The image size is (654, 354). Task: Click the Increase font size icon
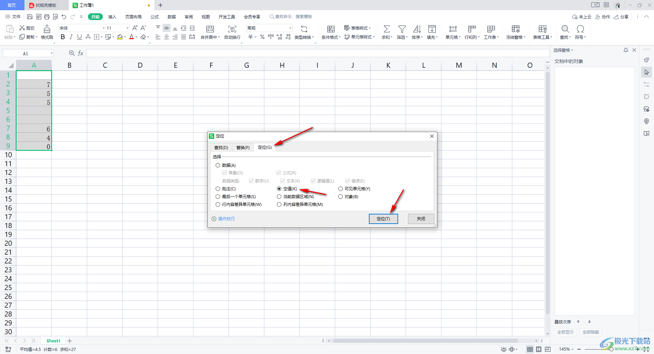pos(135,28)
